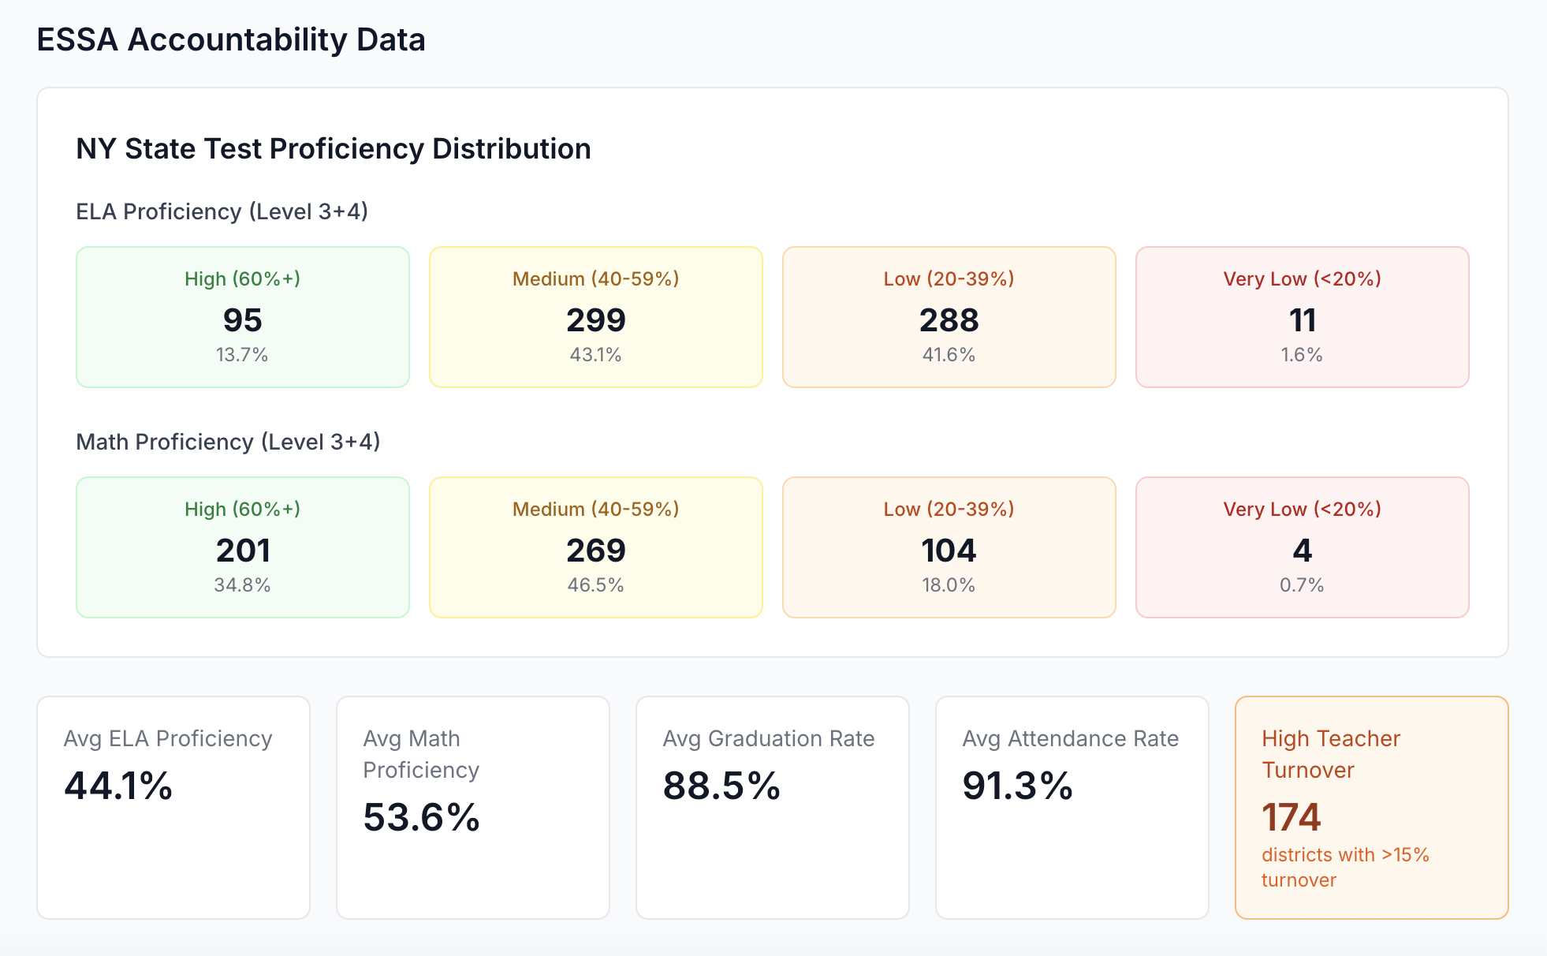Open the Math Very Low (<20%) card showing 4
The image size is (1547, 956).
point(1302,547)
